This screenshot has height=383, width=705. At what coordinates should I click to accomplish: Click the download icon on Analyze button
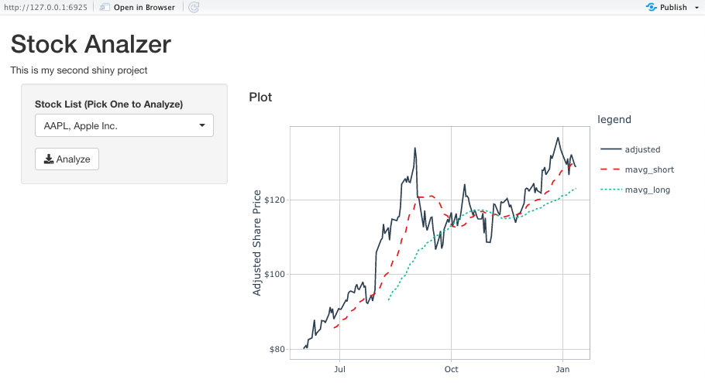(49, 159)
